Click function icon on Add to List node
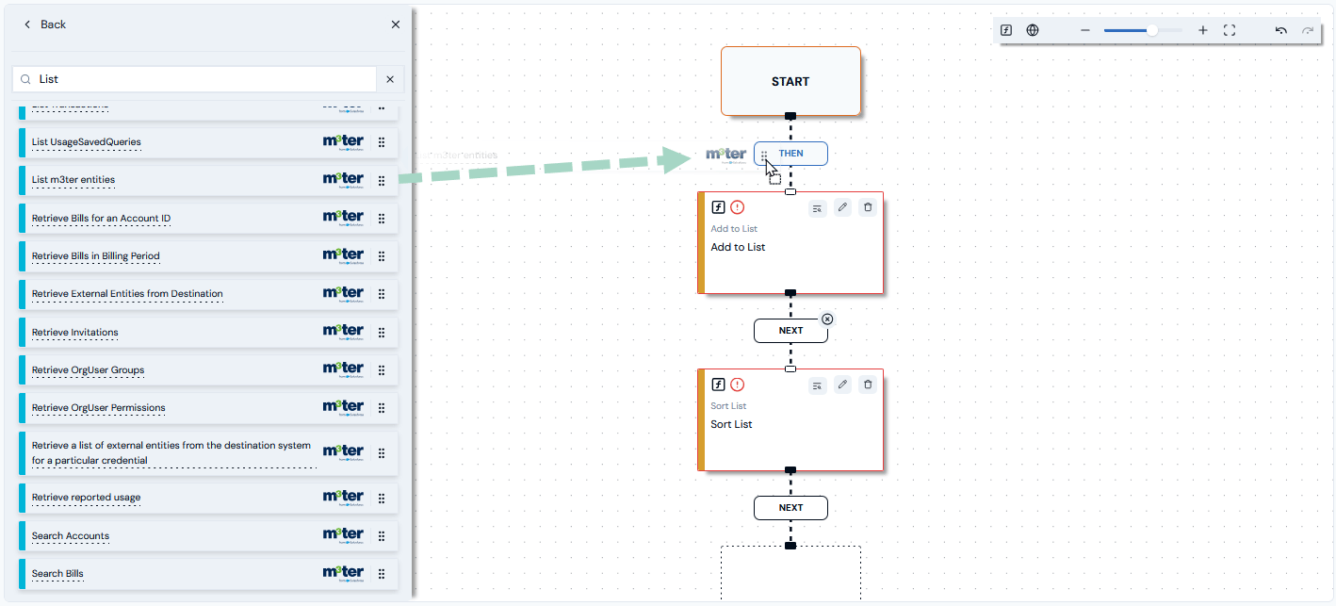This screenshot has width=1336, height=606. point(718,207)
